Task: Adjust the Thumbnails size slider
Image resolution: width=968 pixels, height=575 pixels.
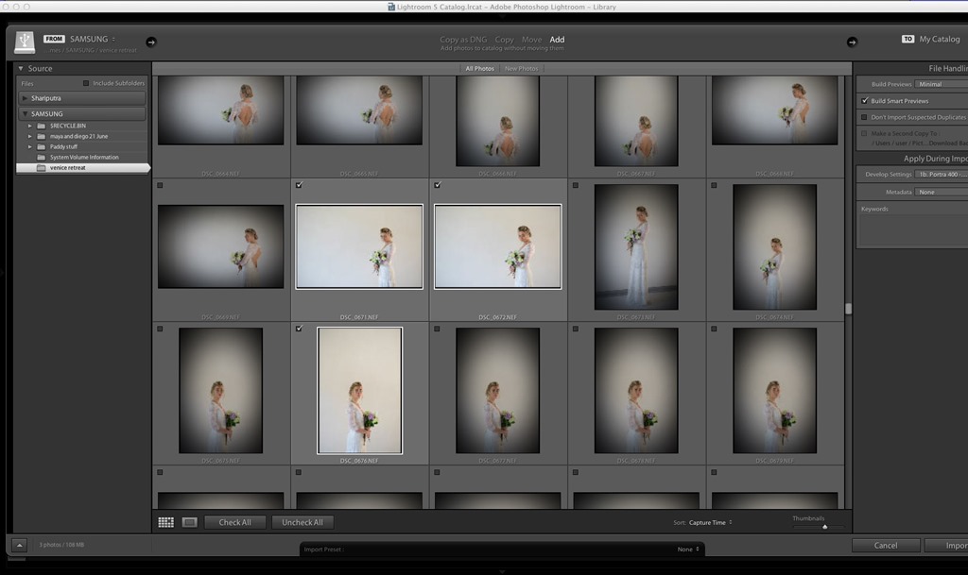Action: (x=824, y=527)
